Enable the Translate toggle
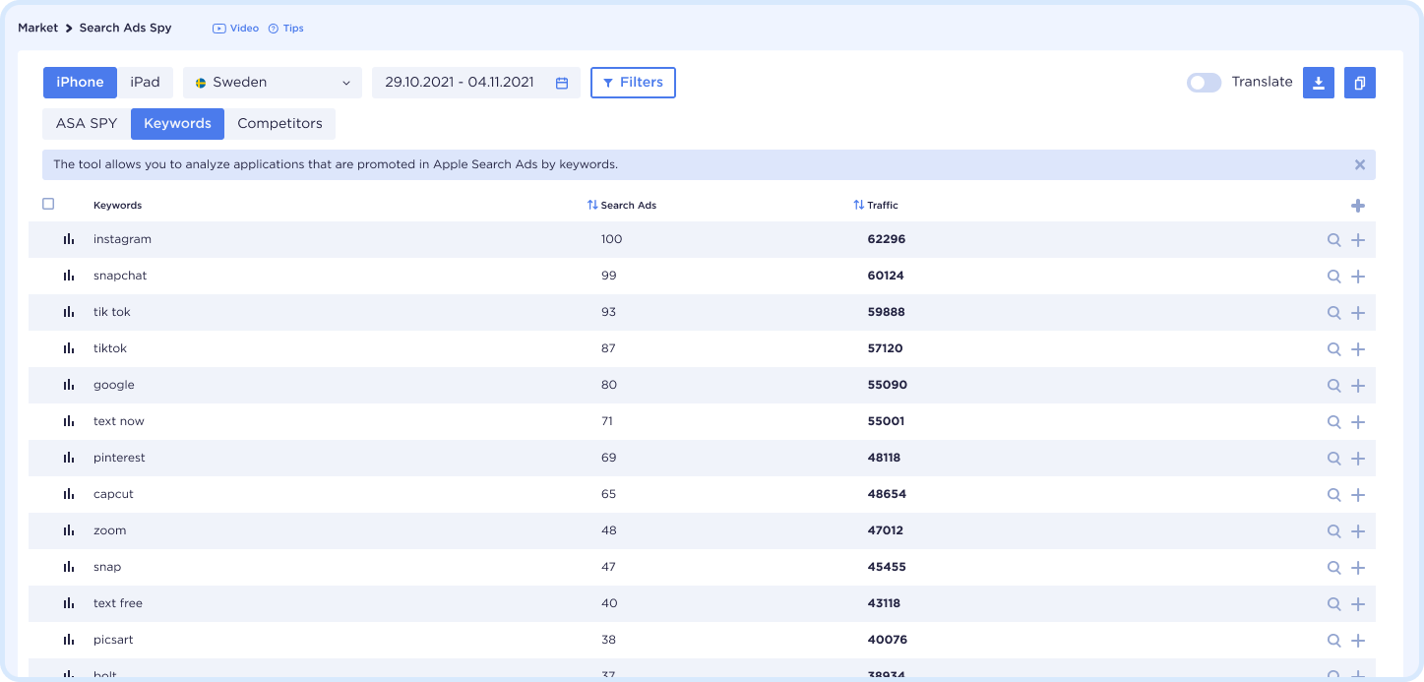The height and width of the screenshot is (682, 1424). click(x=1204, y=83)
